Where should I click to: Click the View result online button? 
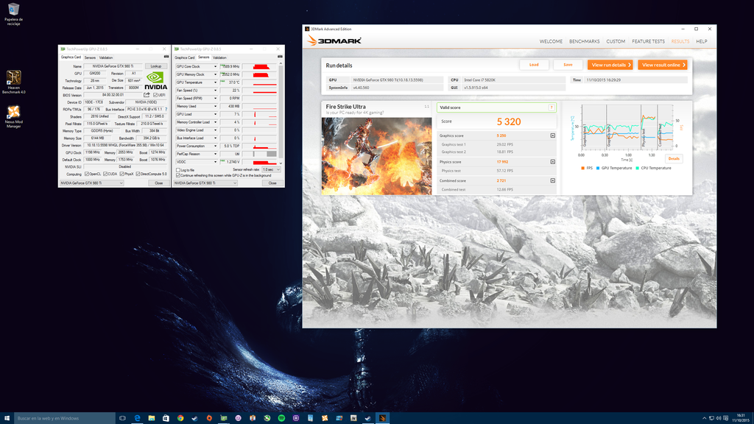click(x=663, y=65)
